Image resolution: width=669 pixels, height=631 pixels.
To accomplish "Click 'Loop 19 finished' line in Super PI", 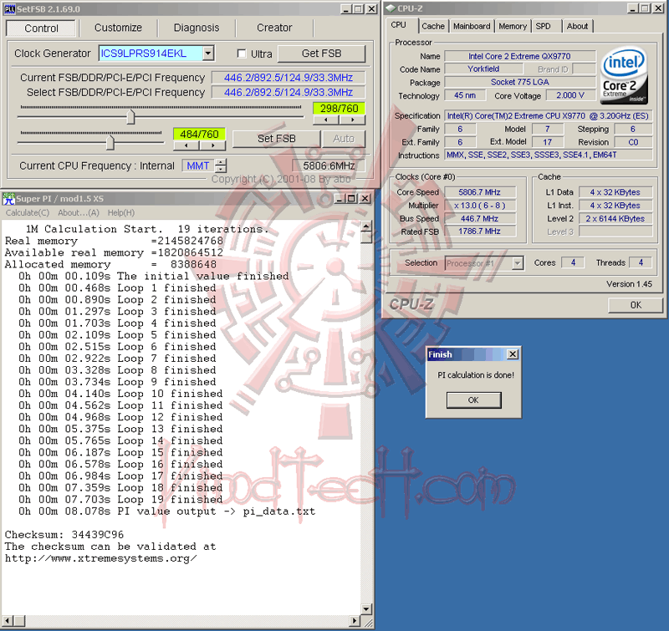I will pos(120,499).
